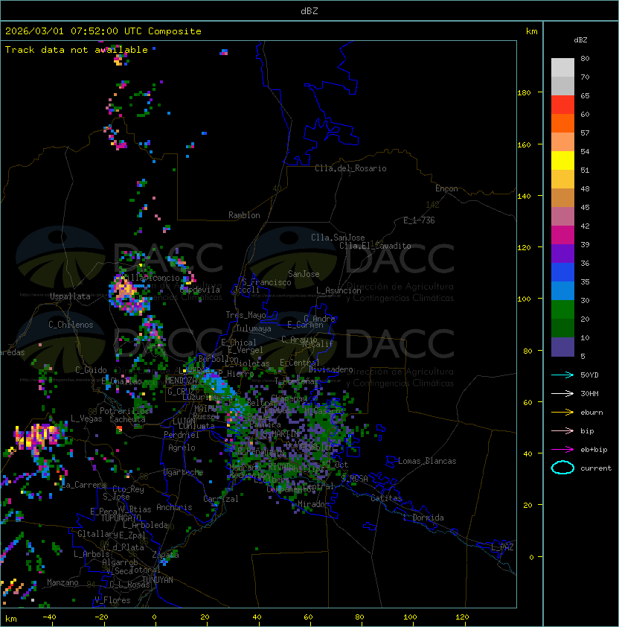Select the yellow eburn arrow symbol

(562, 412)
